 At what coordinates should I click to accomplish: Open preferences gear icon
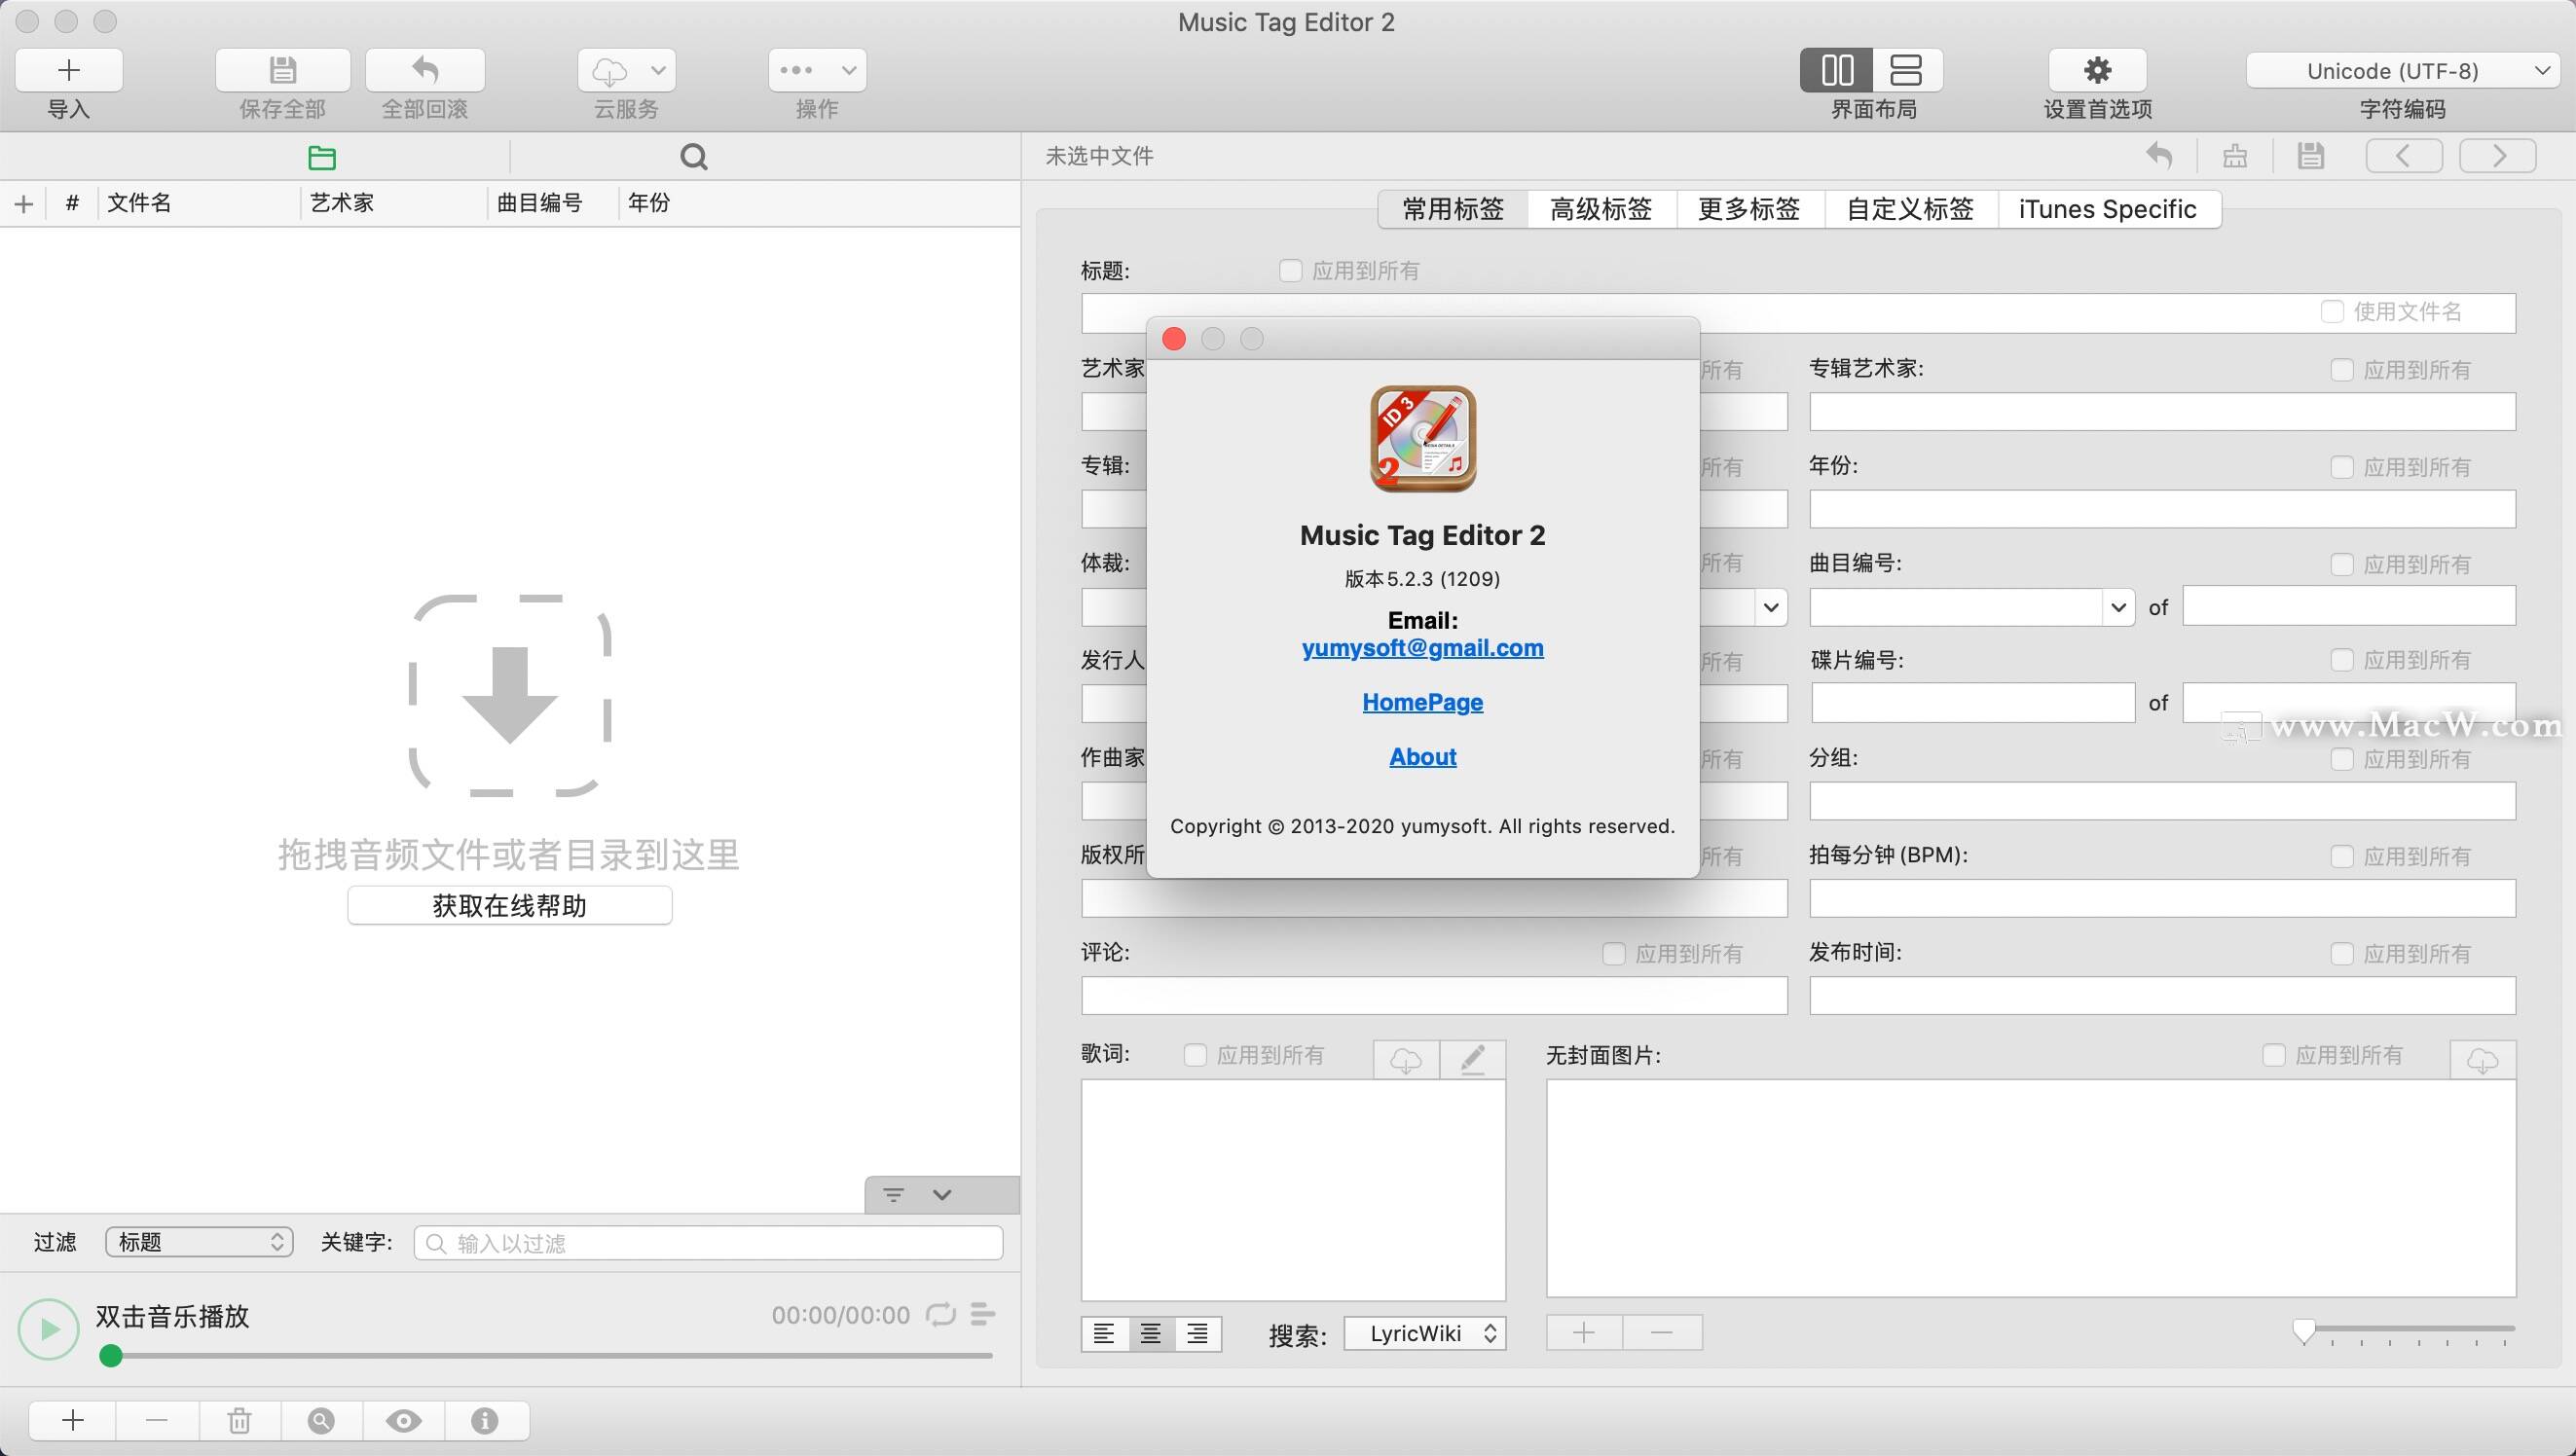(x=2097, y=70)
